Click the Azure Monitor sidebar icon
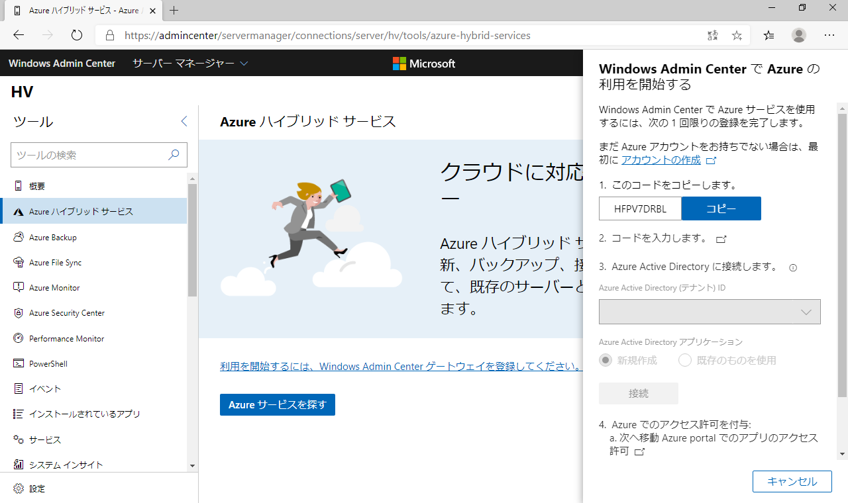 18,287
